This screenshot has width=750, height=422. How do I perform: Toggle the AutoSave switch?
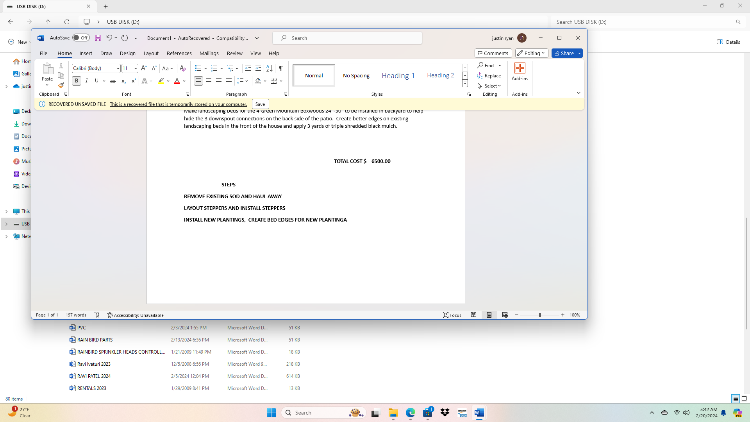[81, 38]
